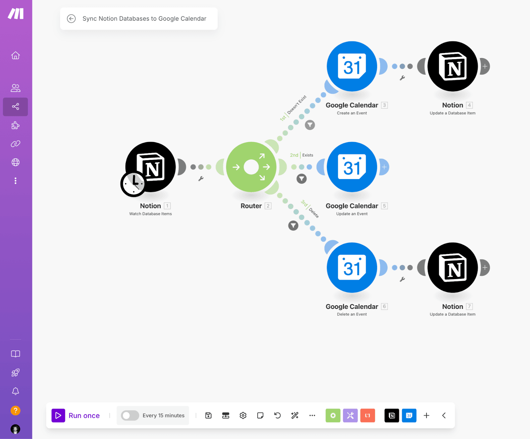The width and height of the screenshot is (530, 439).
Task: Open the Resource hub book icon
Action: pos(16,354)
